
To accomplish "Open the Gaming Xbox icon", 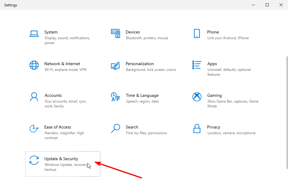I will (197, 97).
